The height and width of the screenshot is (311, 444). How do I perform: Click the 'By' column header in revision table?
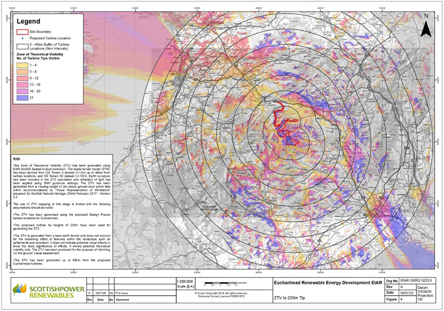(112, 299)
